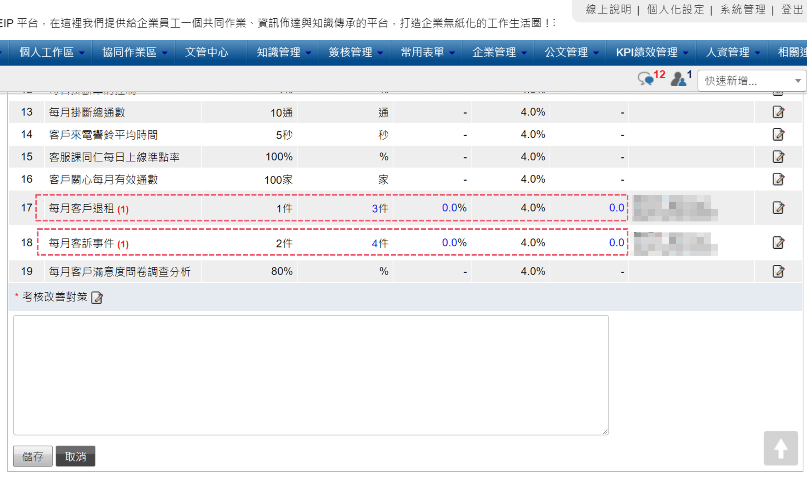Screen dimensions: 807x478
Task: Click edit icon for row 19 滿意度問卷調查
Action: tap(778, 271)
